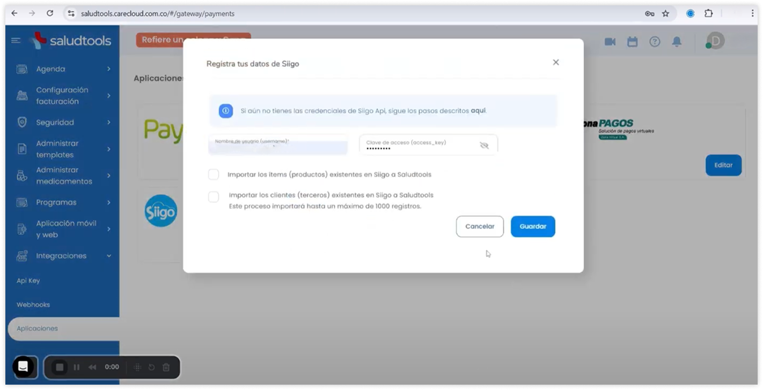The image size is (763, 390).
Task: Expand Aplicación móvil y web chevron
Action: [109, 229]
